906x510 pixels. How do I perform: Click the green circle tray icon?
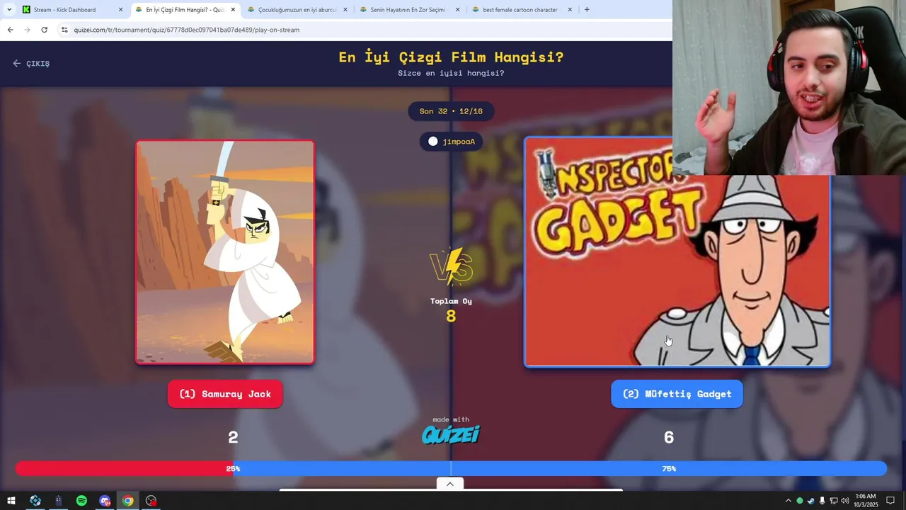point(800,501)
